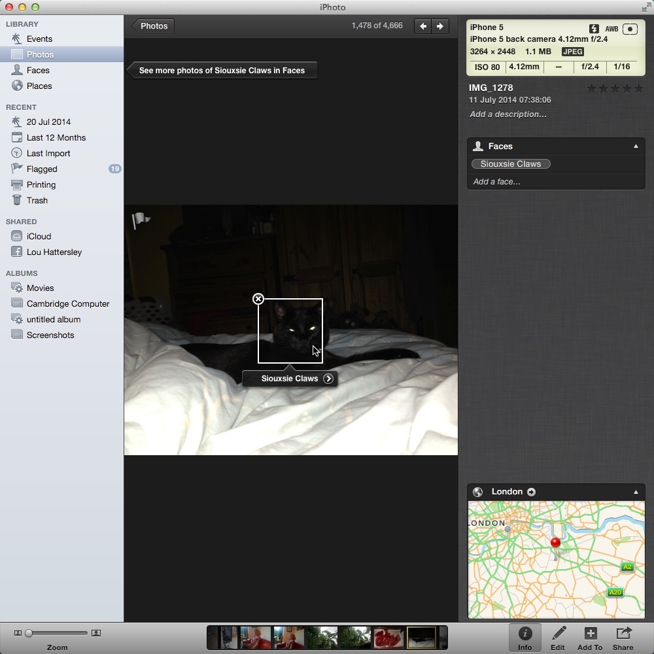This screenshot has width=654, height=654.
Task: Click the Siouxsie Claws name label under face
Action: [290, 379]
